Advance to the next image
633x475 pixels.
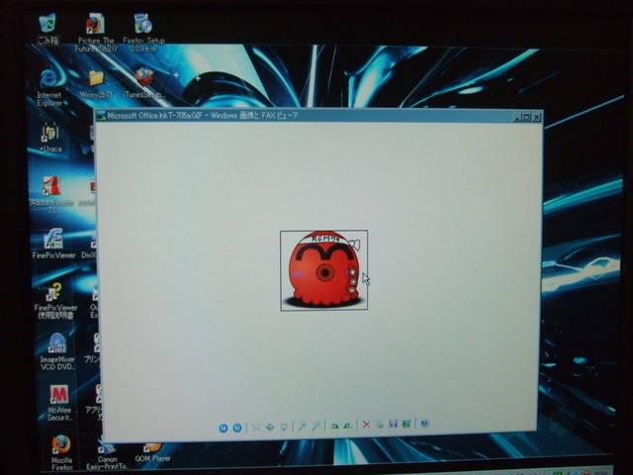[x=236, y=427]
